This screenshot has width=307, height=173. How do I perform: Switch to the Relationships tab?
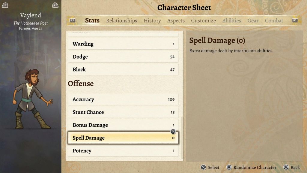coord(121,21)
